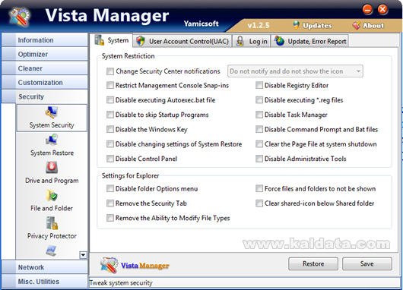Check Disable Administrative Tools
Image resolution: width=403 pixels, height=290 pixels.
click(x=259, y=159)
